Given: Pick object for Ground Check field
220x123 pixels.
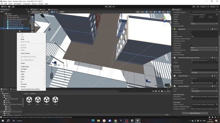Looking at the screenshot, I should [217, 83].
